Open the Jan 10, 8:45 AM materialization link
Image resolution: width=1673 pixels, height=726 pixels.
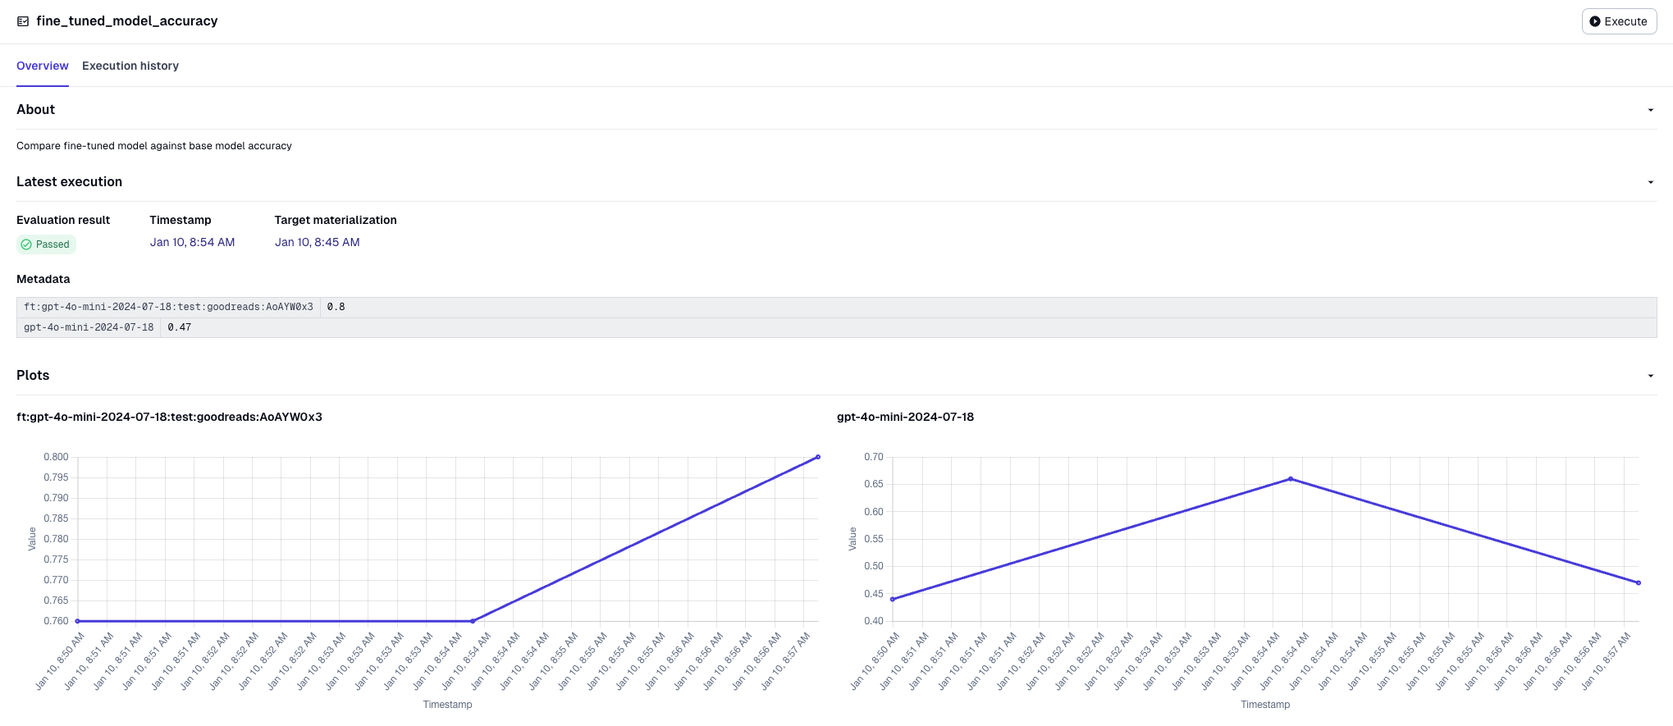click(x=317, y=242)
